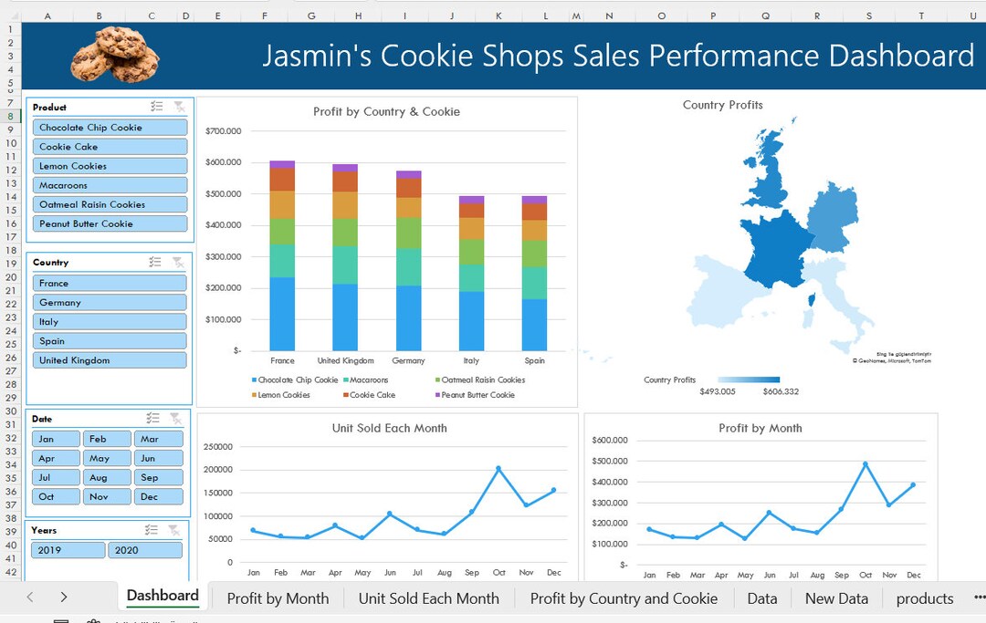The width and height of the screenshot is (986, 623).
Task: Clear the Country slicer filter
Action: [176, 262]
